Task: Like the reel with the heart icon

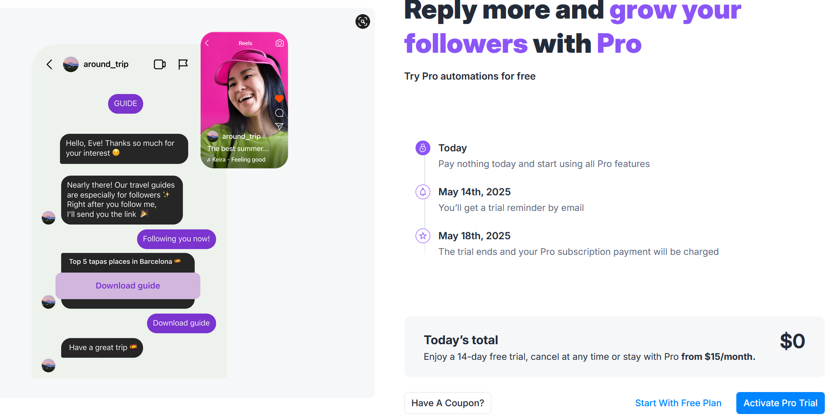Action: (x=279, y=99)
